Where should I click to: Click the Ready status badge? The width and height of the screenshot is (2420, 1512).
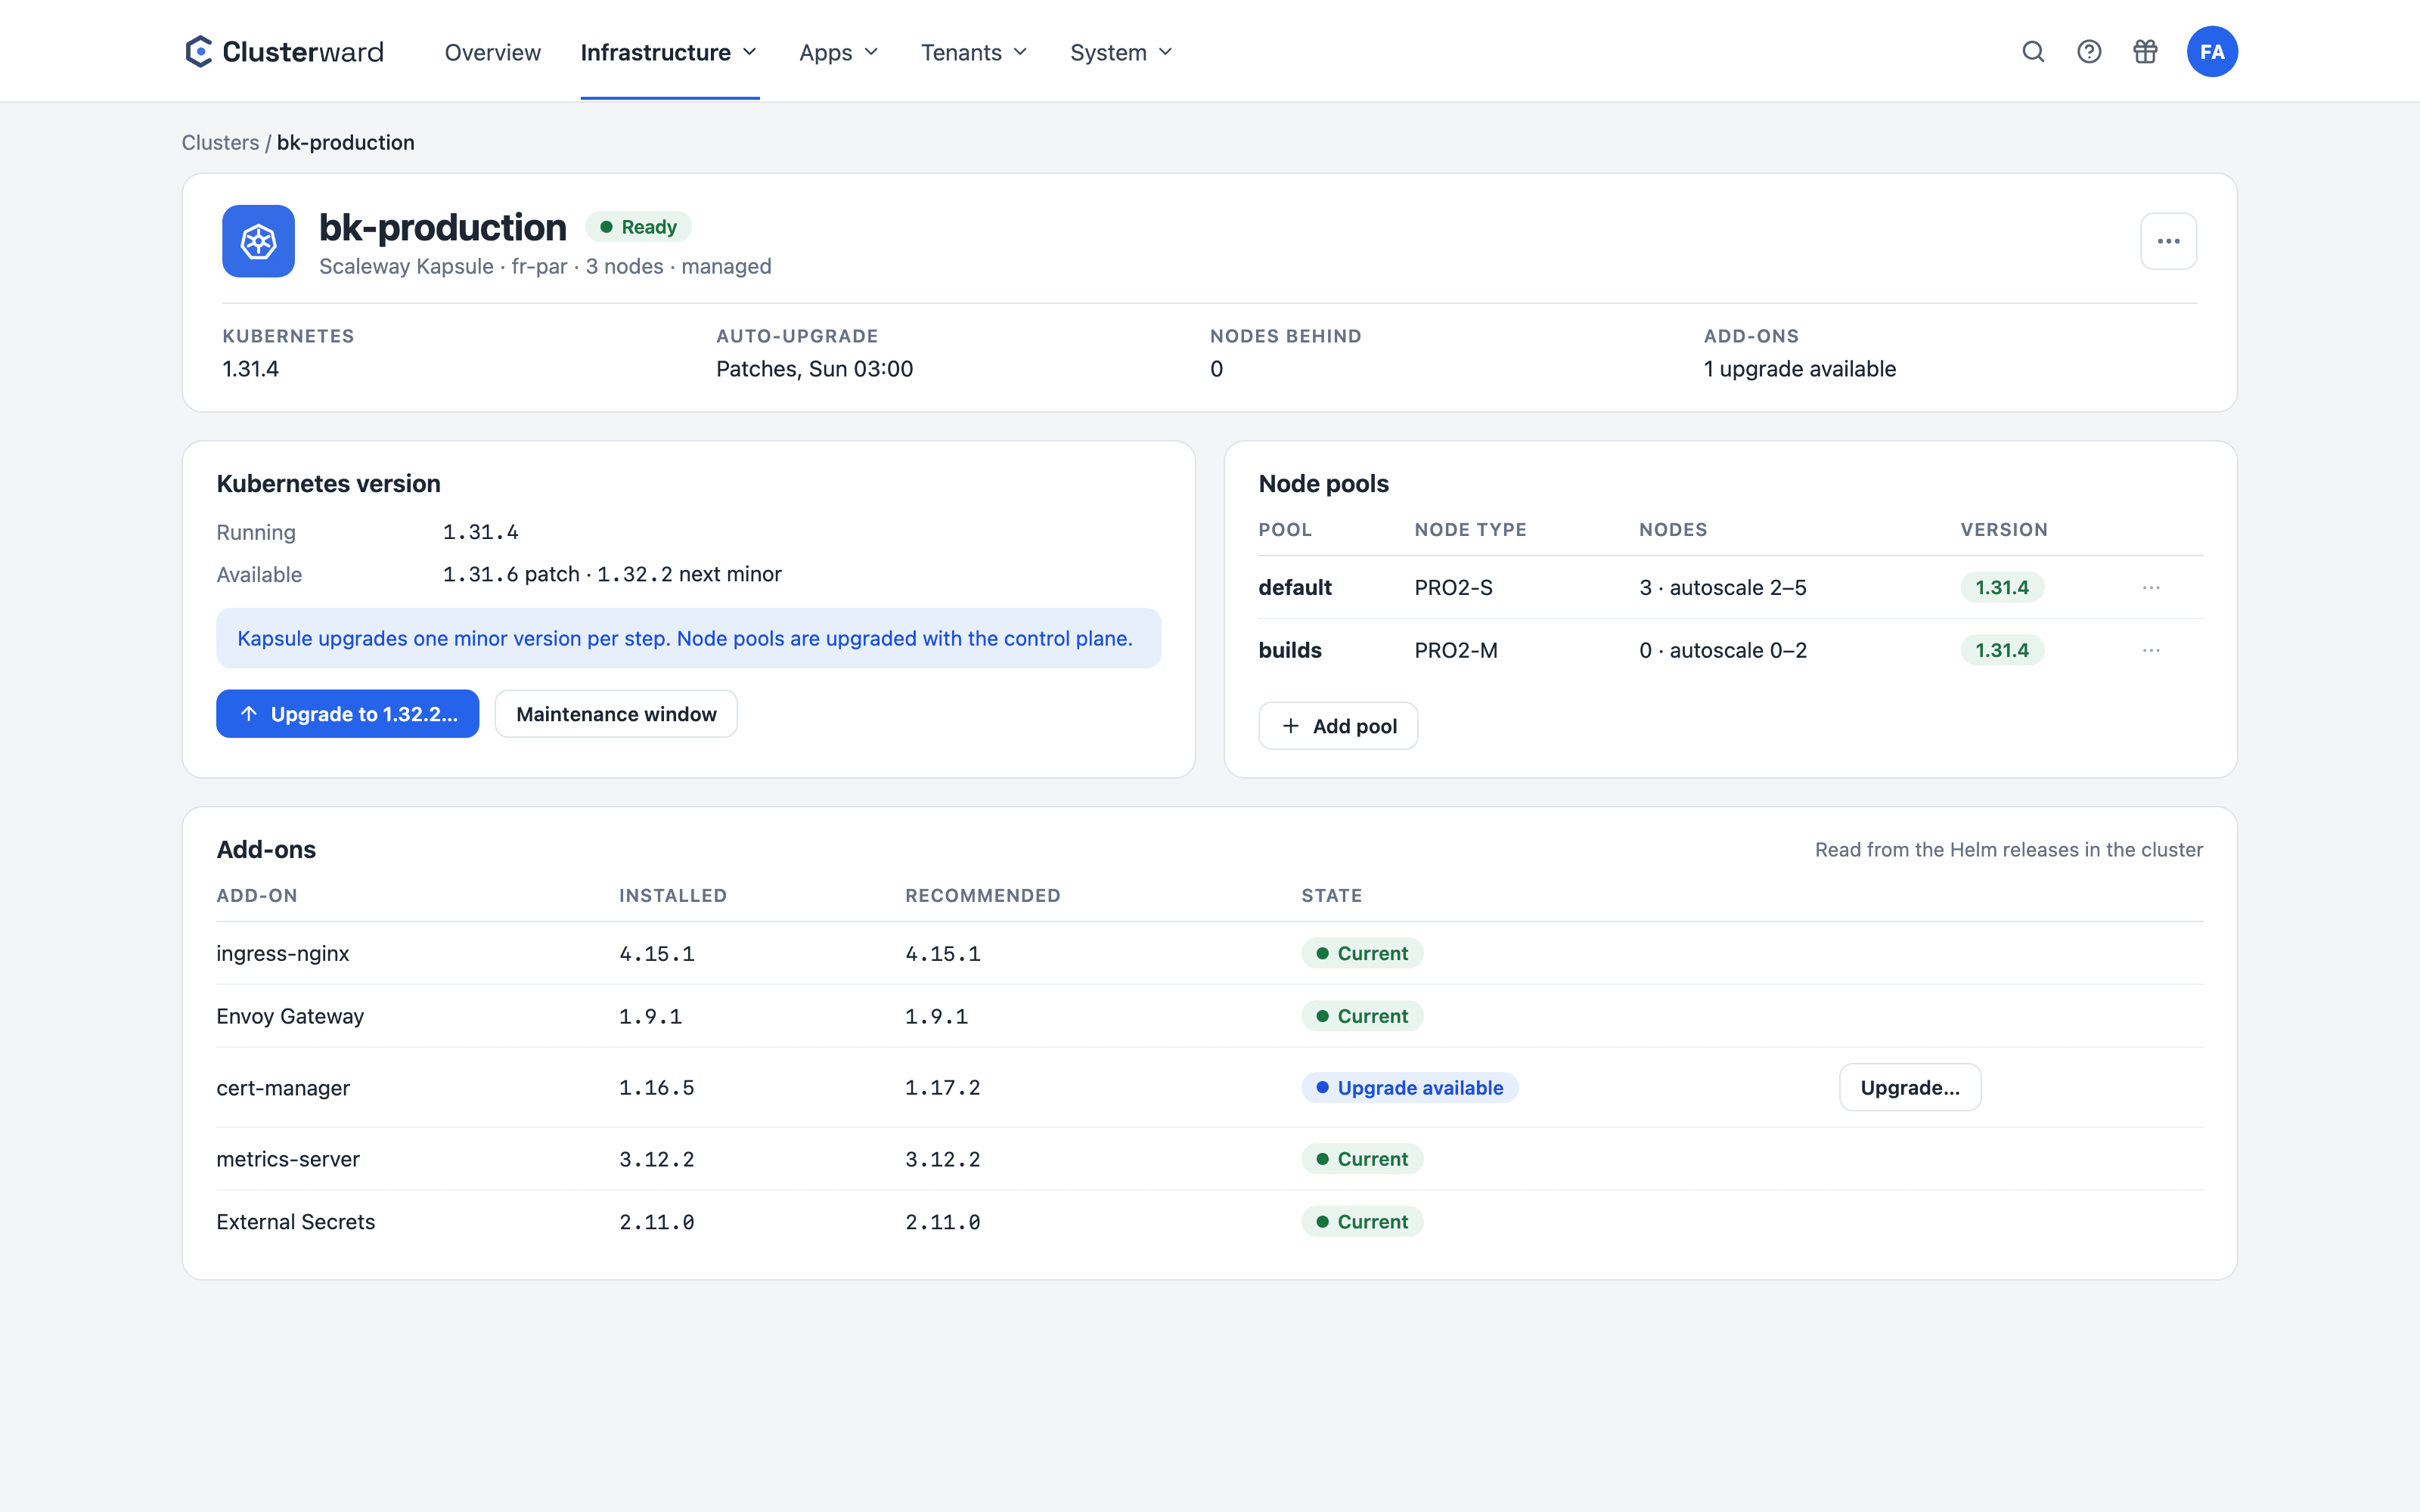tap(638, 227)
